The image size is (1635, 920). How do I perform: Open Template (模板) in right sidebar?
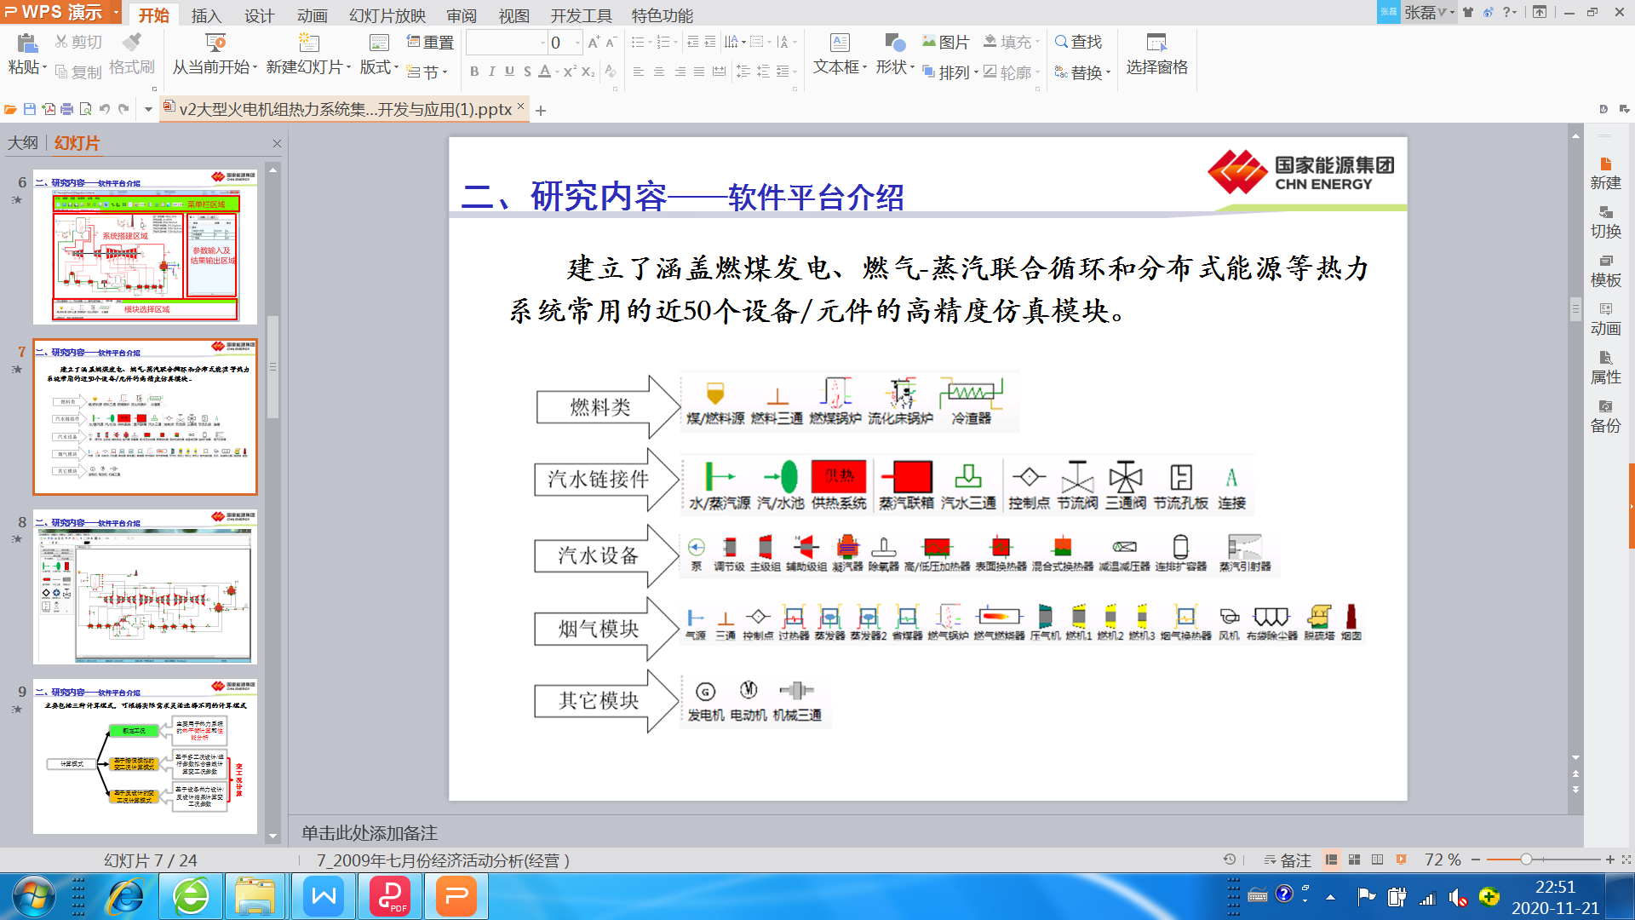coord(1605,270)
